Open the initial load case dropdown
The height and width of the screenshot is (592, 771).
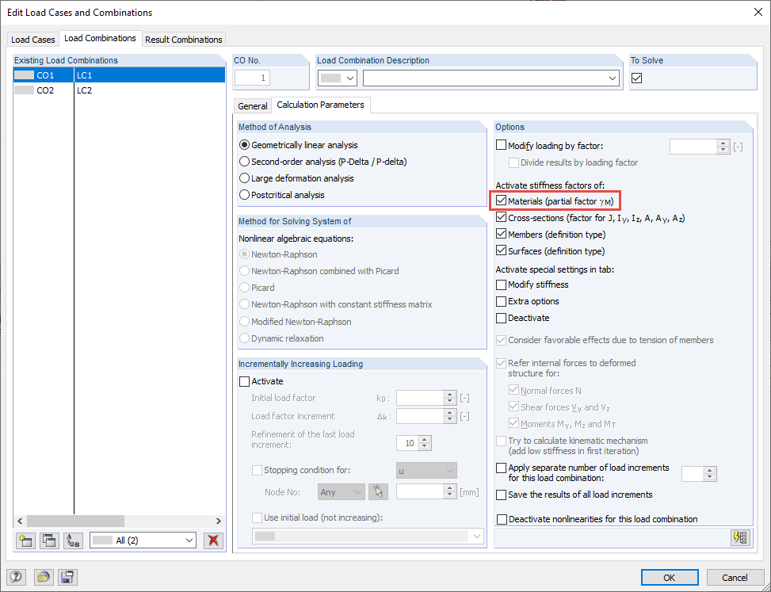pos(368,537)
